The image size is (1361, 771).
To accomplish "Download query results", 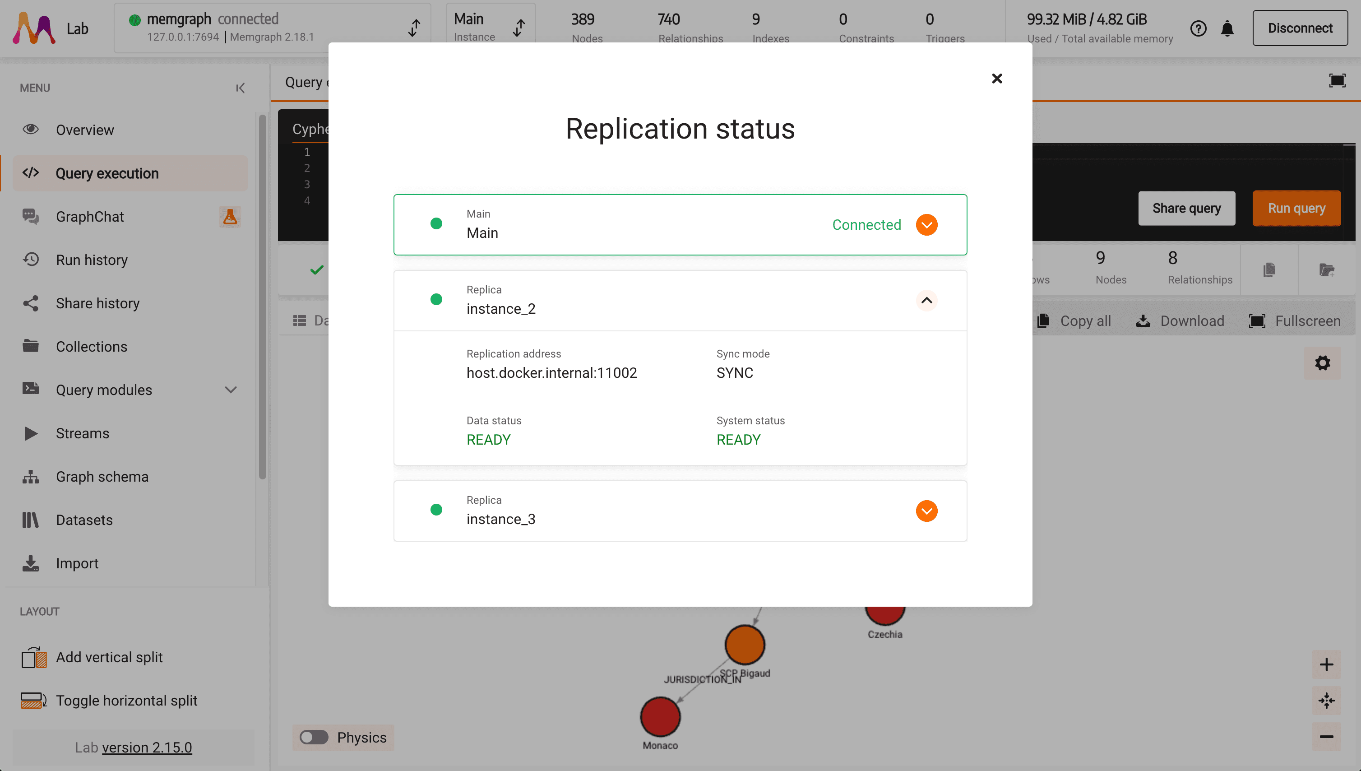I will 1180,321.
